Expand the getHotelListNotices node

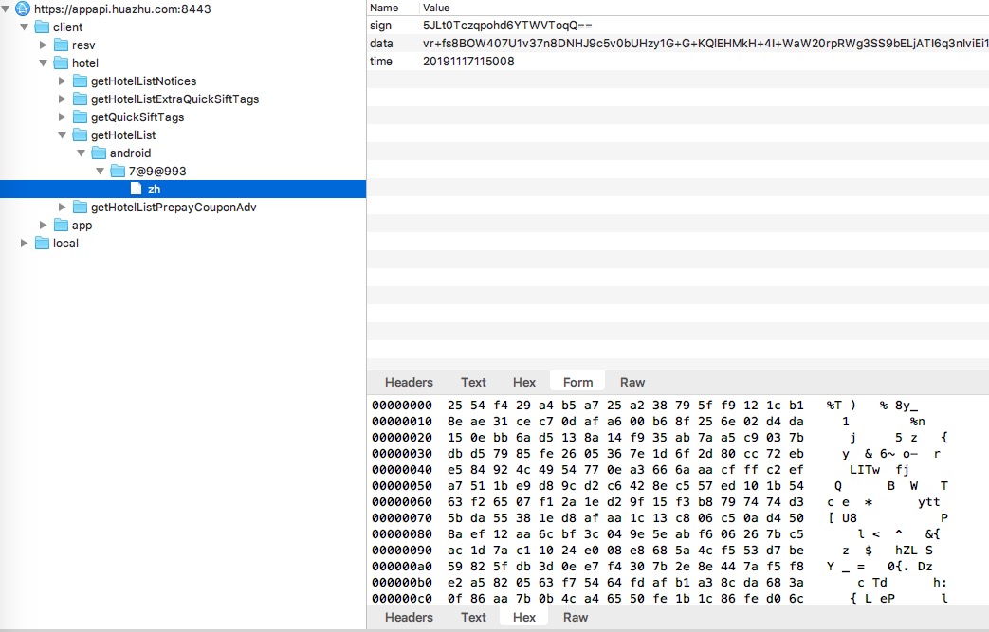coord(62,81)
